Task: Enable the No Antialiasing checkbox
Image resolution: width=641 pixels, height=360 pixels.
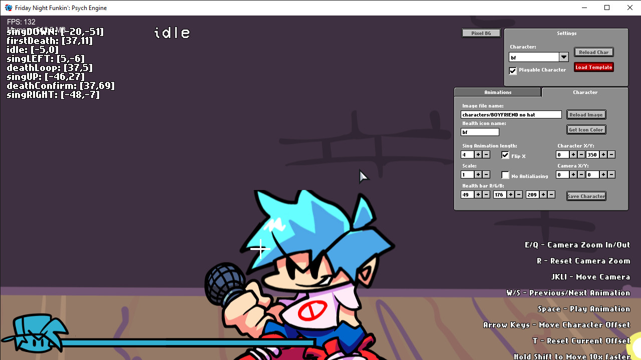Action: coord(505,175)
